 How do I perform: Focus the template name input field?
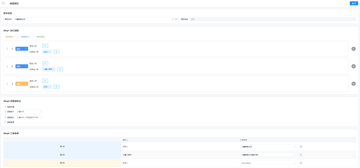(x=96, y=19)
